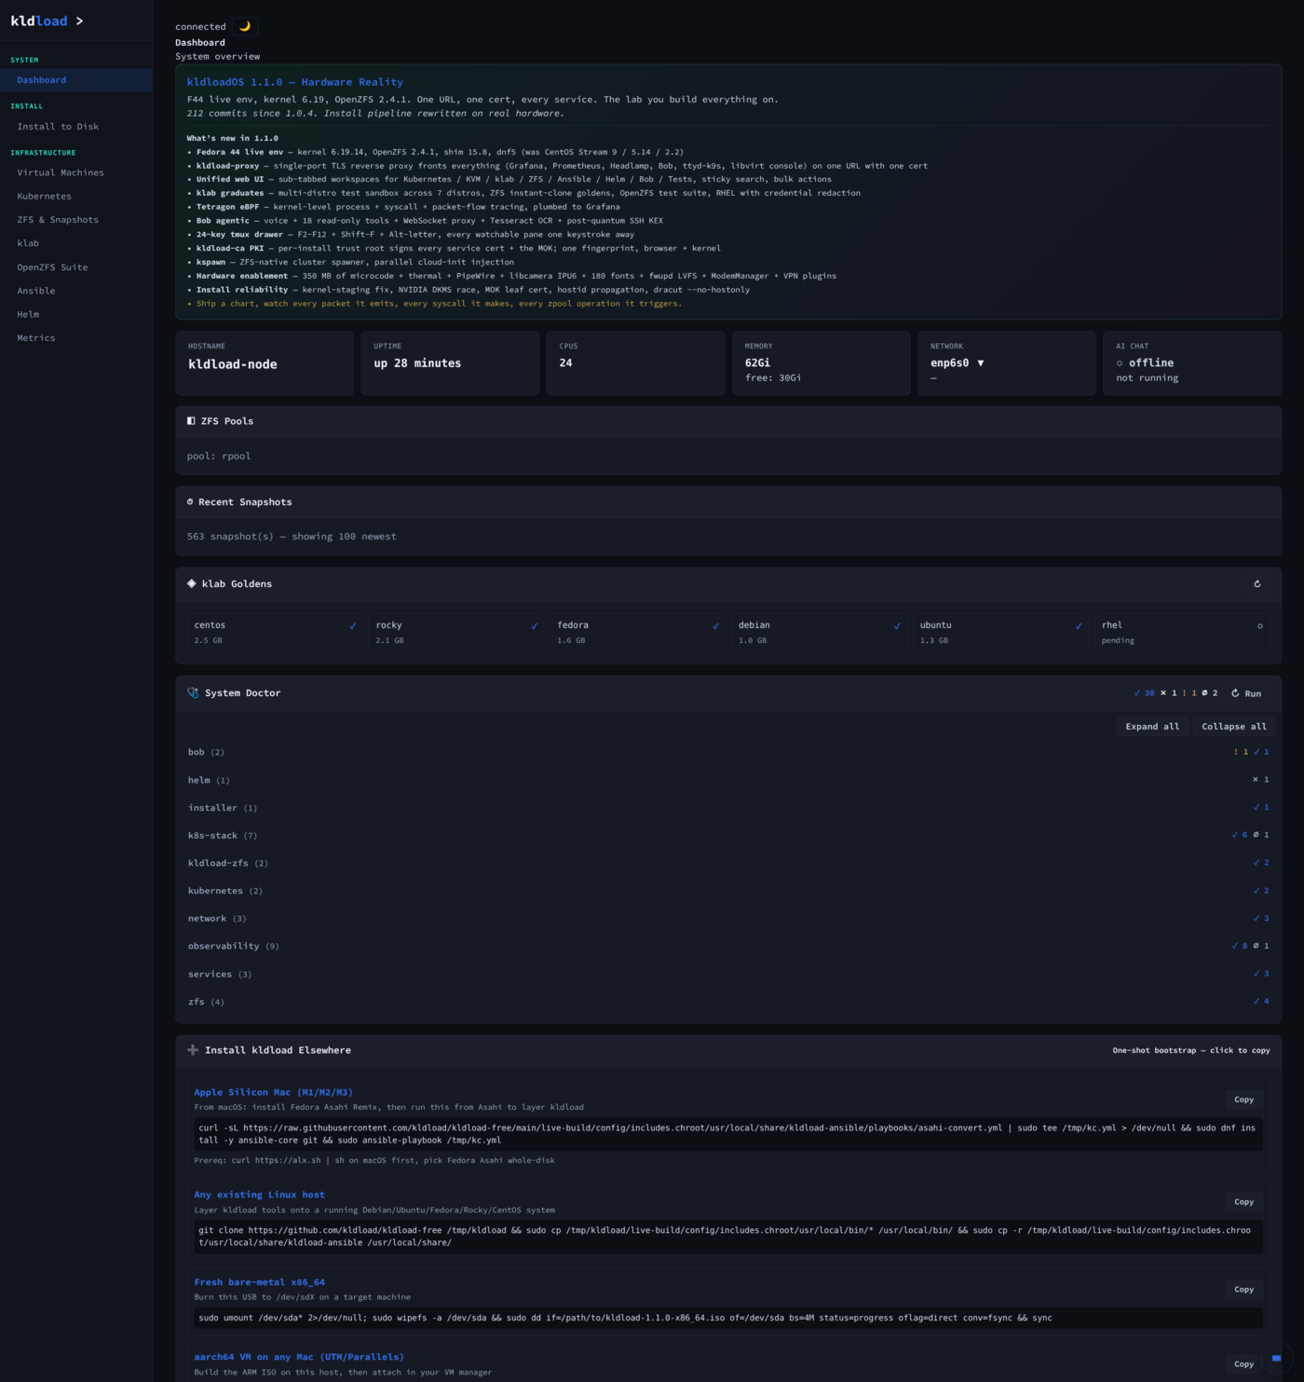Click the System Doctor stethoscope icon
The width and height of the screenshot is (1304, 1382).
tap(193, 693)
